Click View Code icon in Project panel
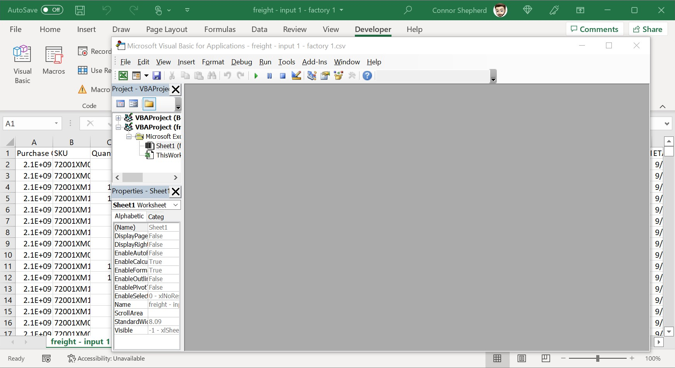Screen dimensions: 675x368 coord(120,104)
